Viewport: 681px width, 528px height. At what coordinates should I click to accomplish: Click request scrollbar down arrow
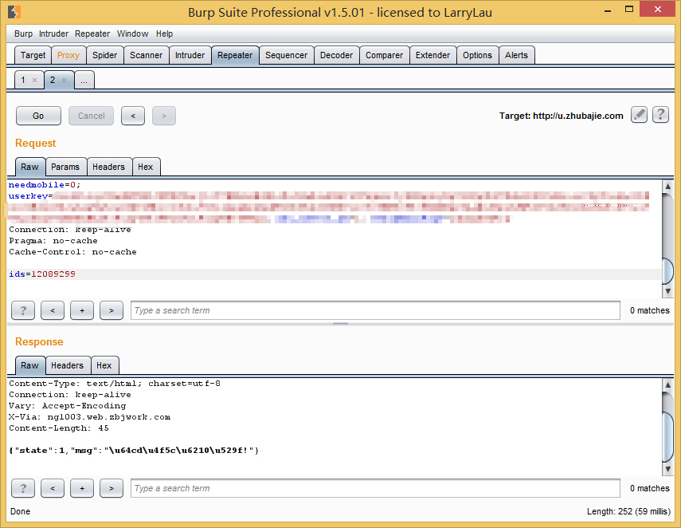pos(668,291)
